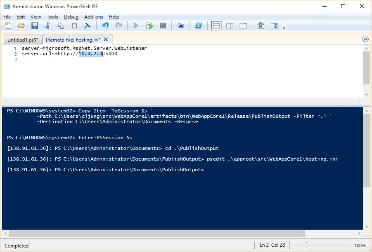Run the script with the green play icon
Image resolution: width=372 pixels, height=252 pixels.
(136, 25)
